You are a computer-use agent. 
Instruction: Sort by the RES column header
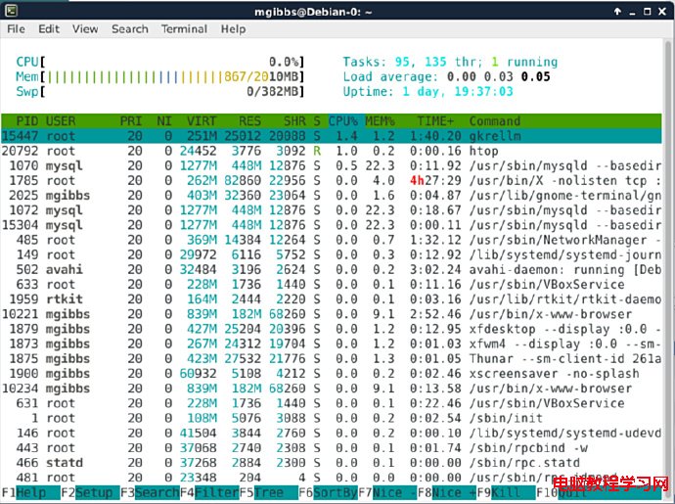point(249,121)
